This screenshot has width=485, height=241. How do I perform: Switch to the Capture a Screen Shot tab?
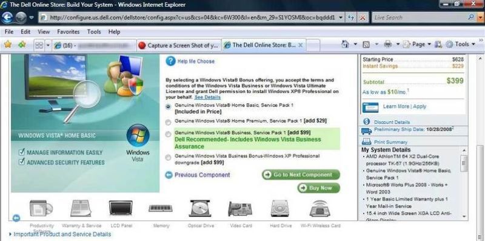point(178,46)
